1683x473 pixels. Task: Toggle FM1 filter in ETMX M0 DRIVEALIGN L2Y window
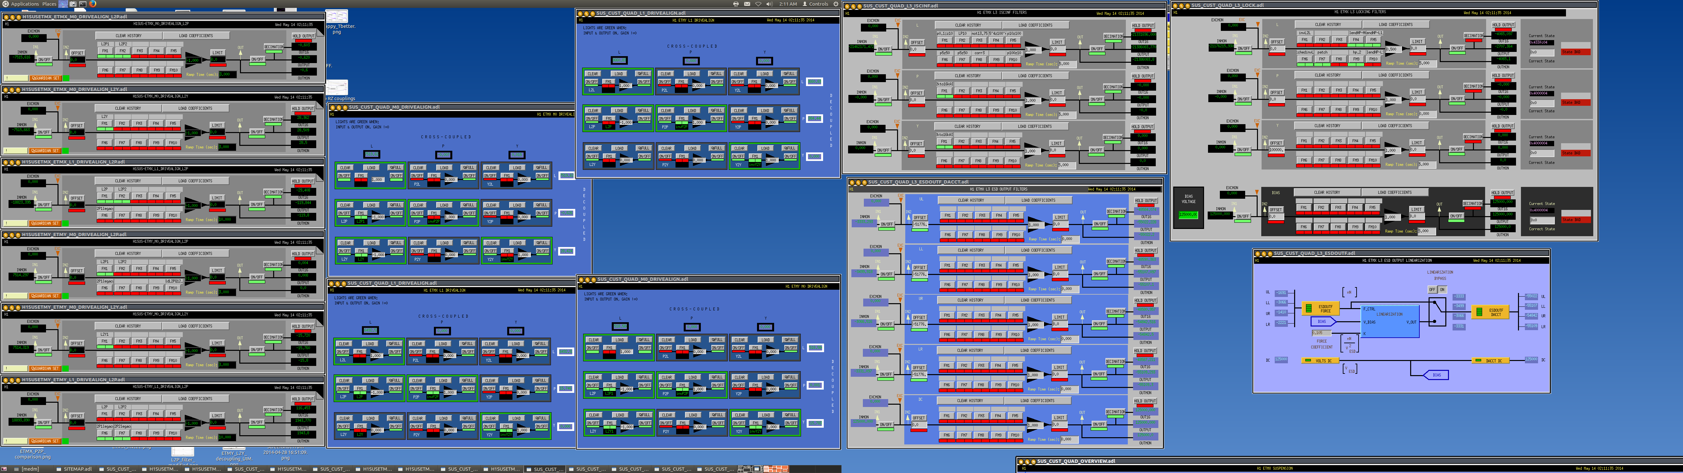(104, 123)
